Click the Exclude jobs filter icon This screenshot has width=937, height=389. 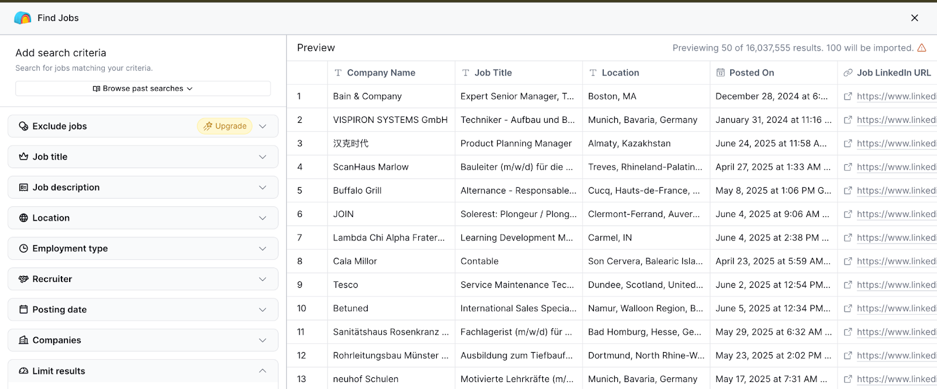[x=23, y=126]
